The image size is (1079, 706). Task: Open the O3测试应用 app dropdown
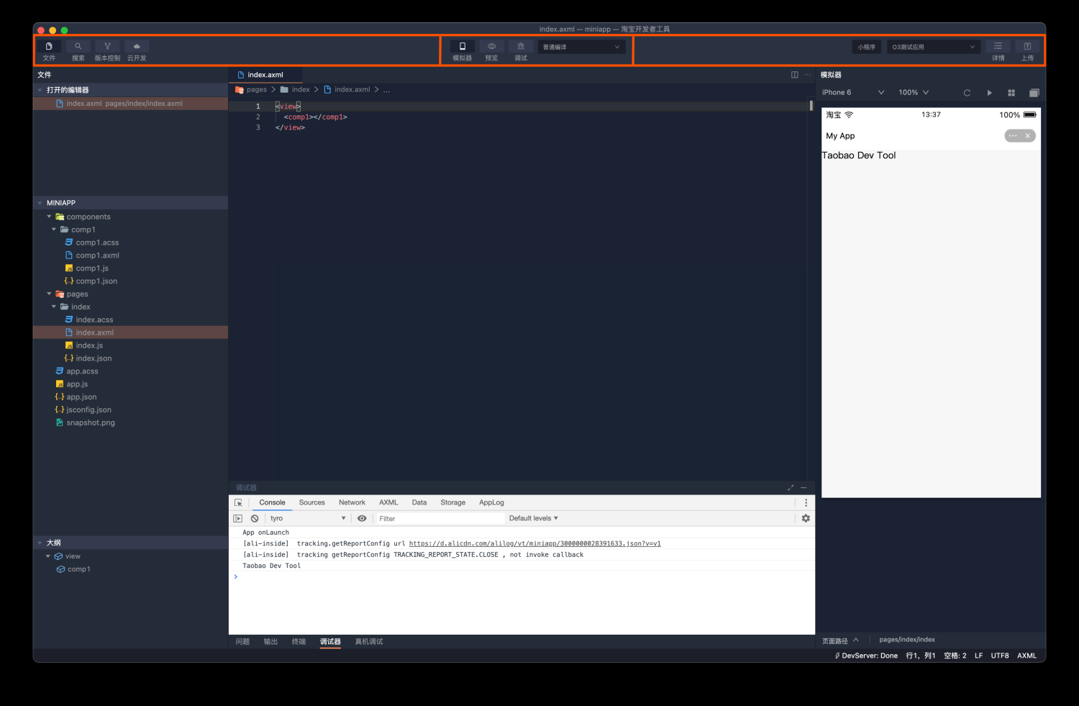pyautogui.click(x=934, y=47)
